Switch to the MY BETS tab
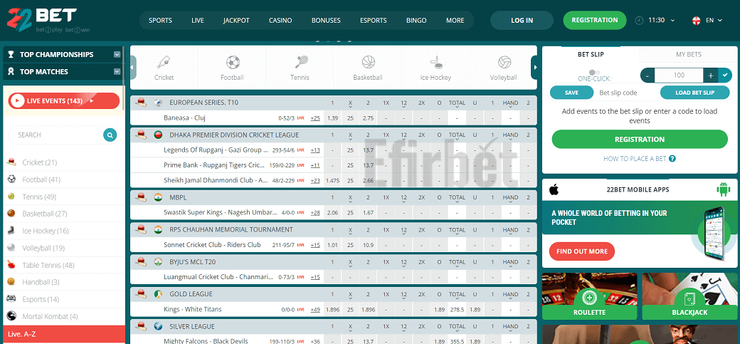Image resolution: width=740 pixels, height=344 pixels. pos(689,54)
